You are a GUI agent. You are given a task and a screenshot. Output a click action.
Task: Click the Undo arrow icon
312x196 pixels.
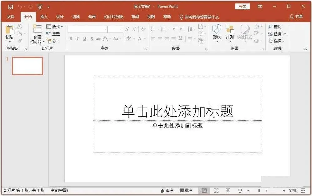19,7
